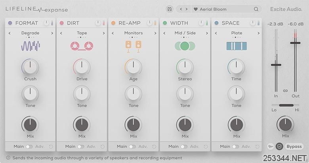
Task: Switch FORMAT between Main and Adv. view
Action: [x=29, y=147]
